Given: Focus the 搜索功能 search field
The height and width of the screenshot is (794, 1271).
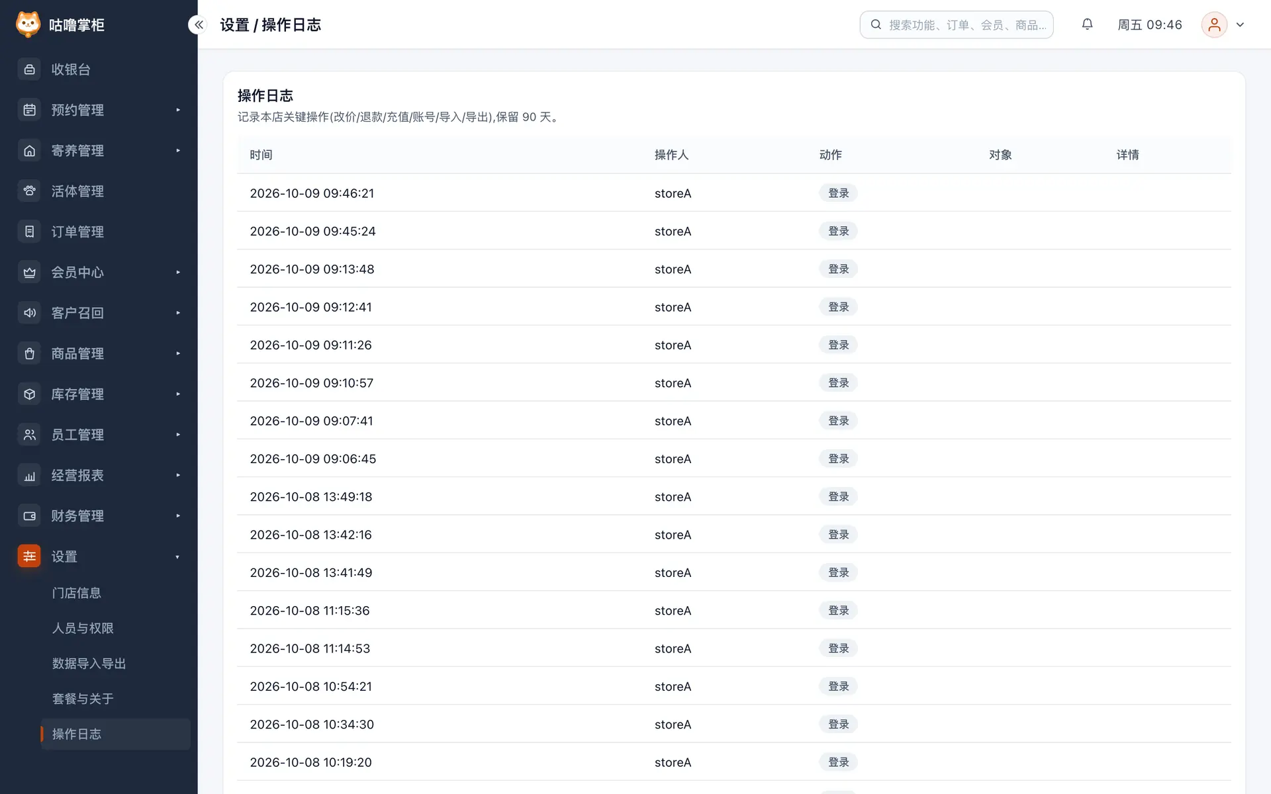Looking at the screenshot, I should [956, 24].
